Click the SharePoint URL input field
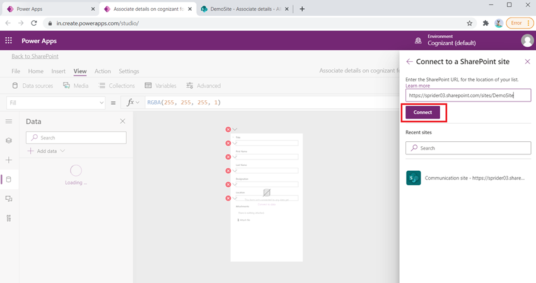This screenshot has height=283, width=536. coord(468,95)
